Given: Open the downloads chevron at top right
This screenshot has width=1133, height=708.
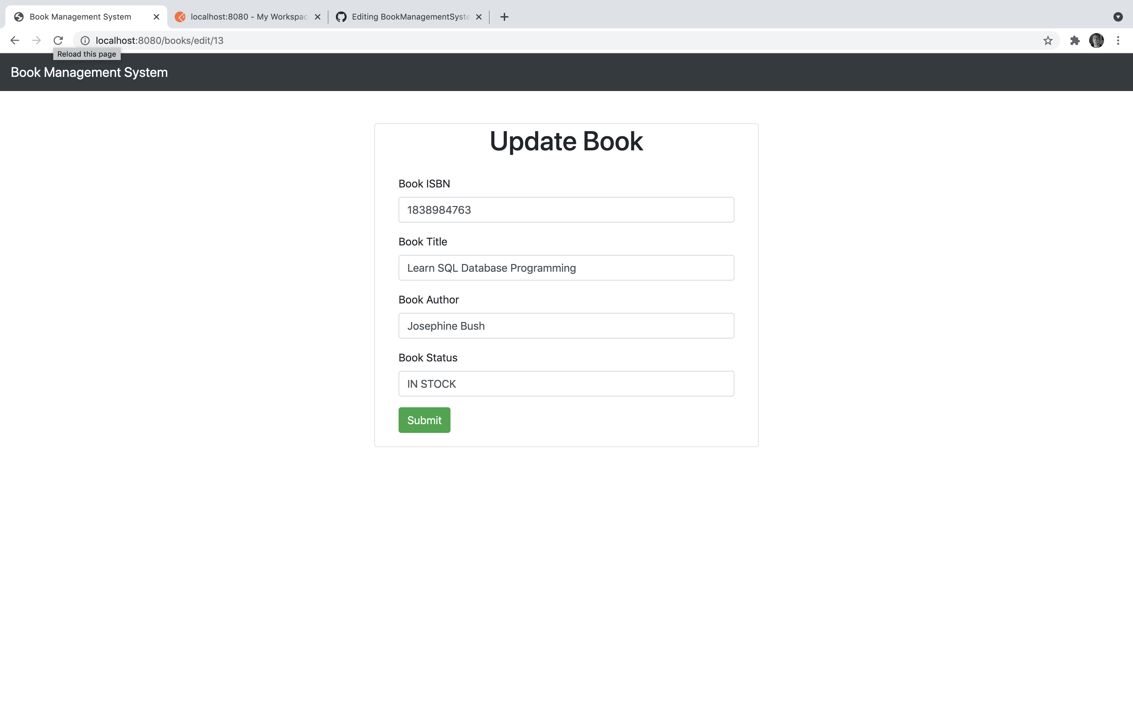Looking at the screenshot, I should pyautogui.click(x=1119, y=17).
